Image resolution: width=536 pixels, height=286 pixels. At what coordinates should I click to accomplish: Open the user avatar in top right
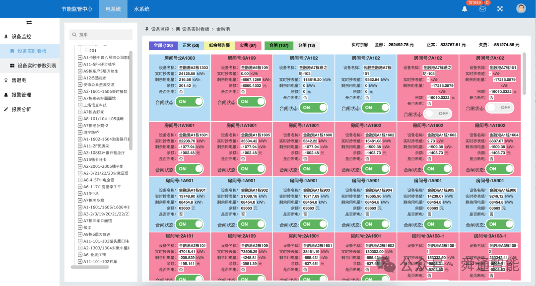[x=521, y=8]
